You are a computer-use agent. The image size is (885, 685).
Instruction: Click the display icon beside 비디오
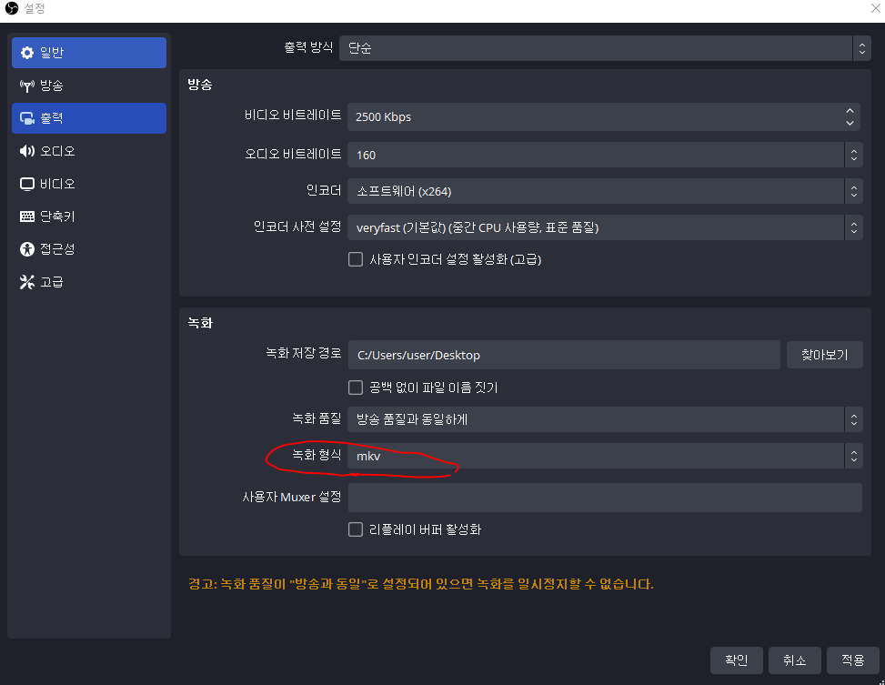(x=27, y=184)
